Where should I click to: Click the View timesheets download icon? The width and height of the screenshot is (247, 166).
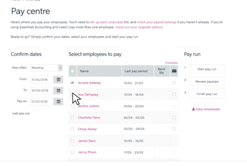194,109
